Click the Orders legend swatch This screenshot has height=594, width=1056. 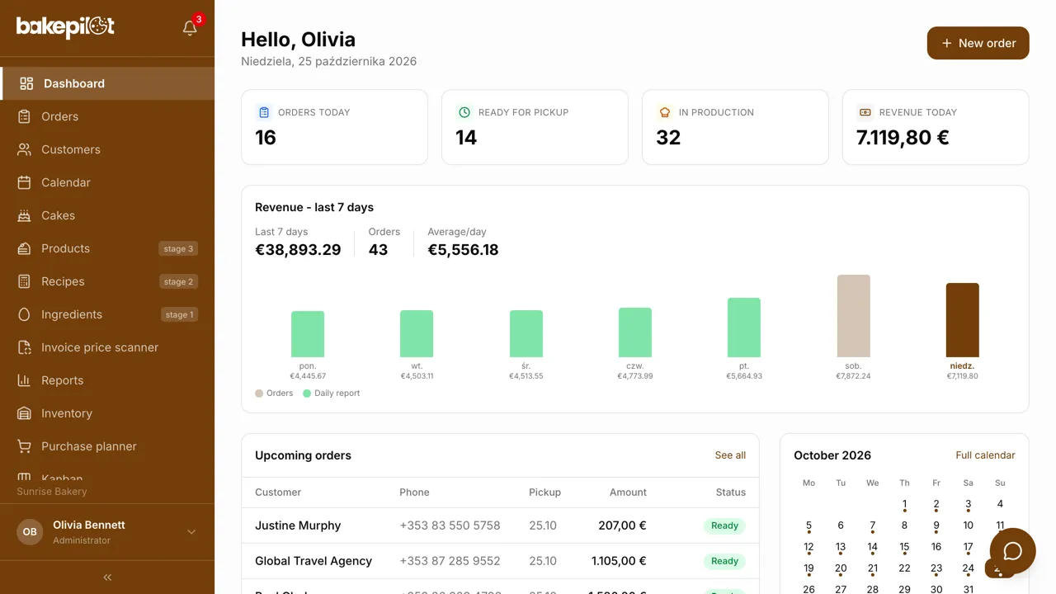point(259,394)
